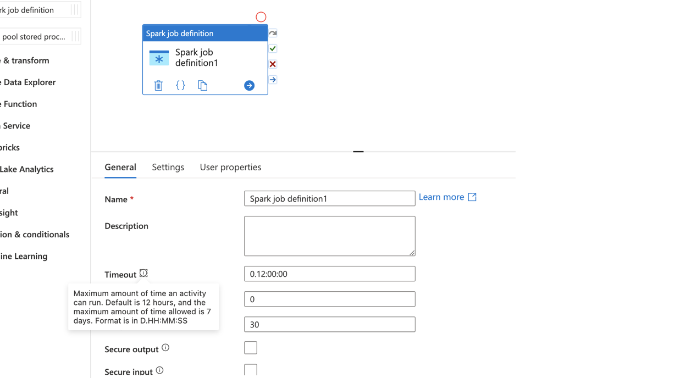This screenshot has height=378, width=686.
Task: Click the Timeout label text
Action: pyautogui.click(x=120, y=274)
